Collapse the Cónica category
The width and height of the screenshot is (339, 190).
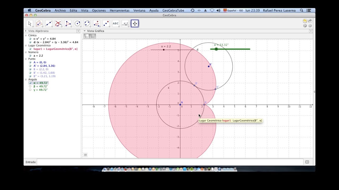coord(26,35)
